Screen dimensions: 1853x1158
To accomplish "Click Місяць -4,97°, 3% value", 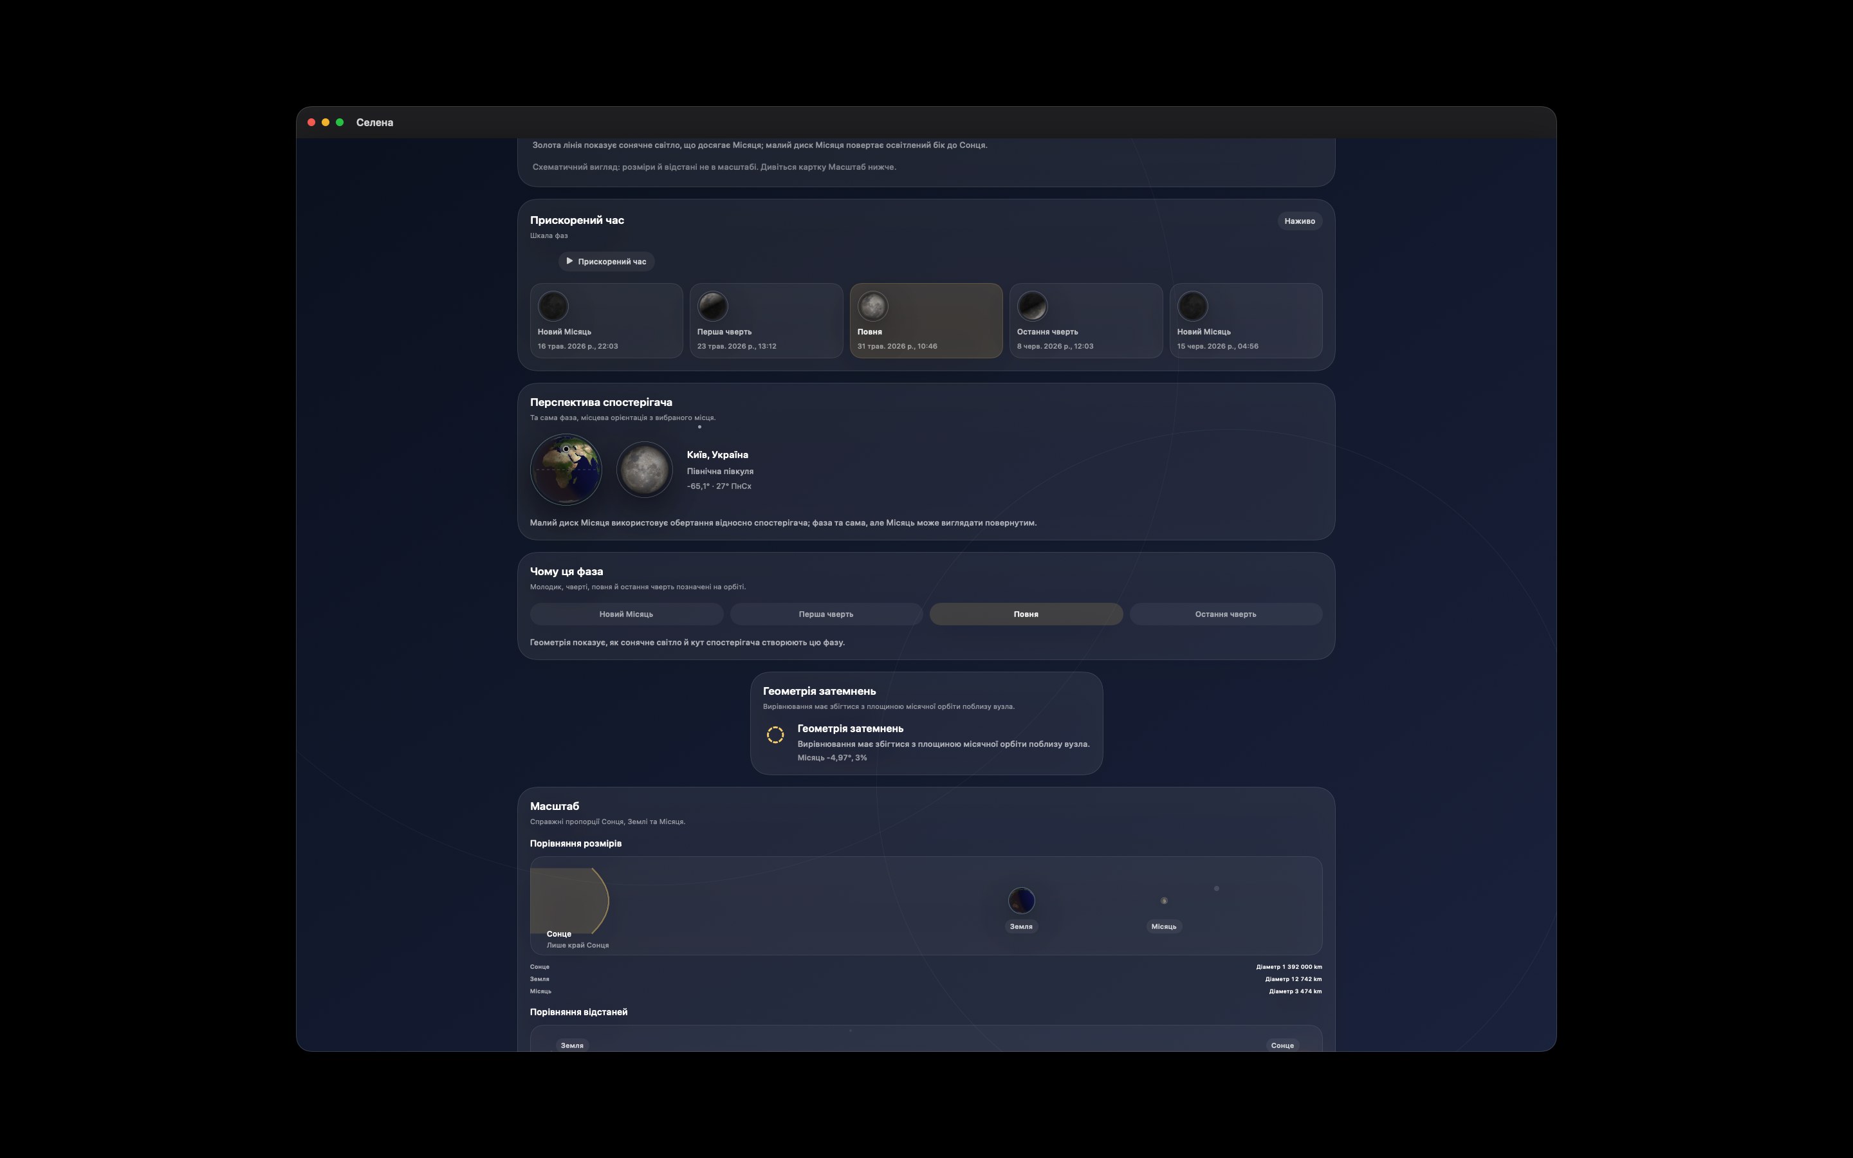I will (833, 758).
